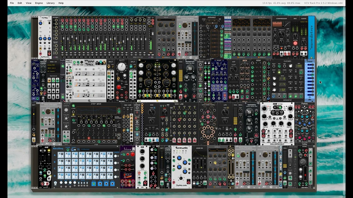353x198 pixels.
Task: Open the Audio module device selector
Action: (304, 22)
